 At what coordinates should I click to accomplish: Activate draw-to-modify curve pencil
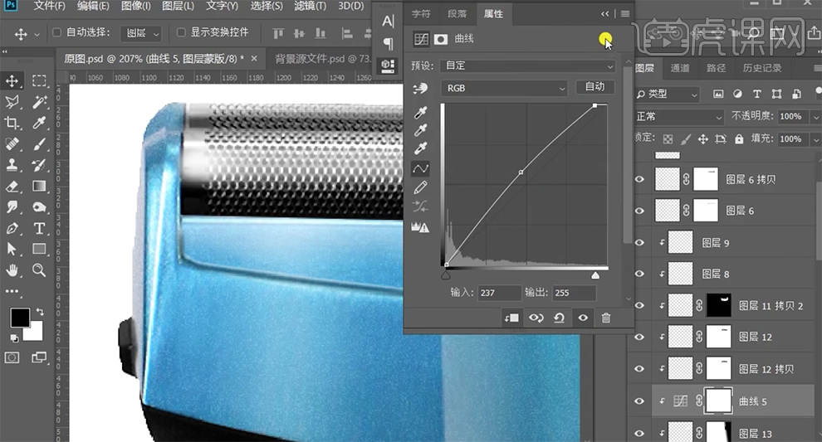(x=420, y=187)
